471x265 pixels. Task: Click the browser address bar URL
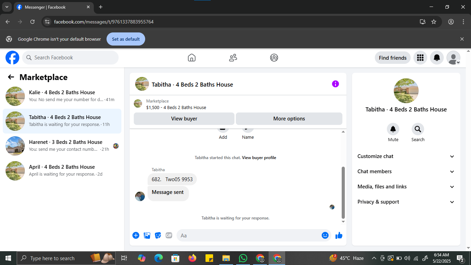(x=104, y=22)
